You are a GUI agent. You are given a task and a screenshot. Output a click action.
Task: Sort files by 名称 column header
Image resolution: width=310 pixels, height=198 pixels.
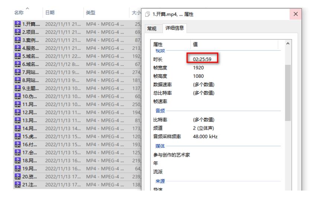[19, 13]
